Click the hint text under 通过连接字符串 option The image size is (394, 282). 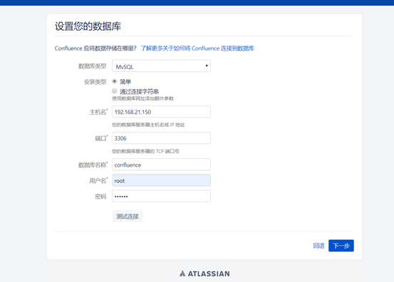pos(142,98)
